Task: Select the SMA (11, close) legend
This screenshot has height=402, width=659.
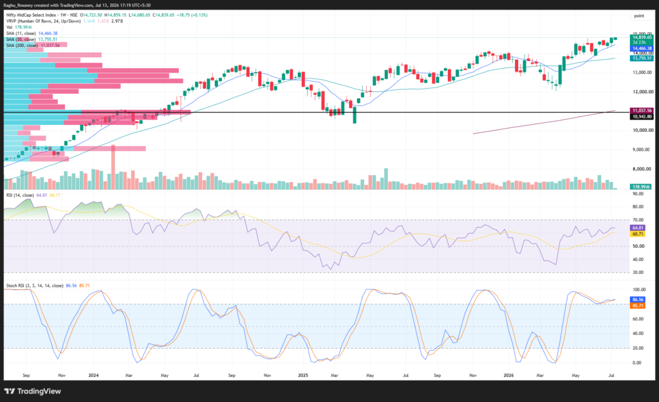Action: [21, 33]
